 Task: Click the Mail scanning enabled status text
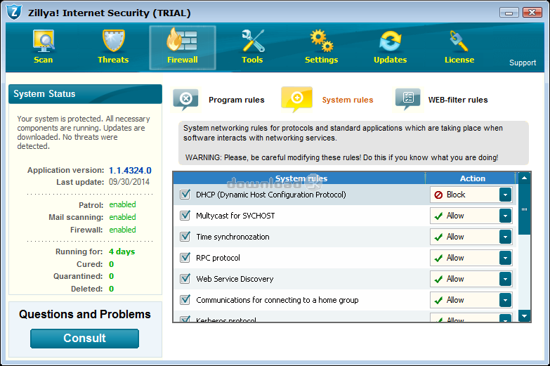click(122, 217)
